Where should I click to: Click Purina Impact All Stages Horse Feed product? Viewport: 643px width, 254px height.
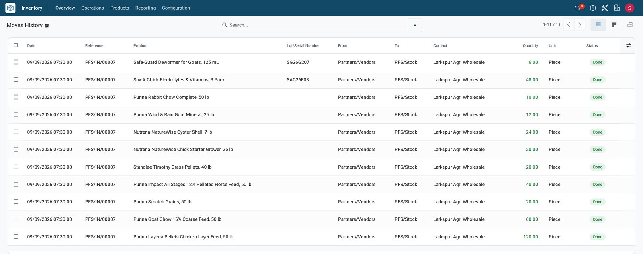pos(192,185)
